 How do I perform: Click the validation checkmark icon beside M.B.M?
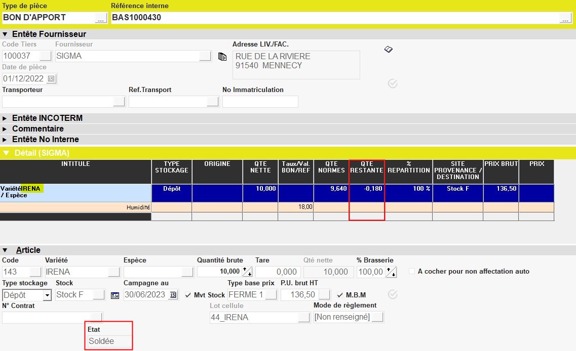(x=393, y=294)
